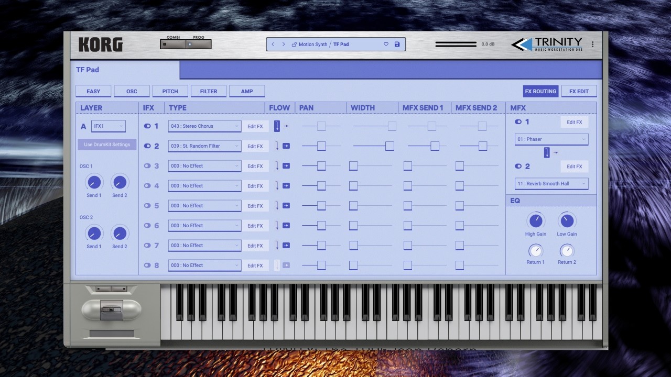671x377 pixels.
Task: Switch to the FILTER tab
Action: tap(209, 91)
